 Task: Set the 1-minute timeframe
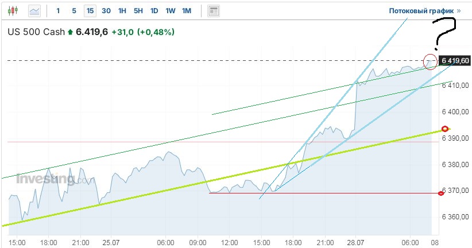tap(58, 10)
